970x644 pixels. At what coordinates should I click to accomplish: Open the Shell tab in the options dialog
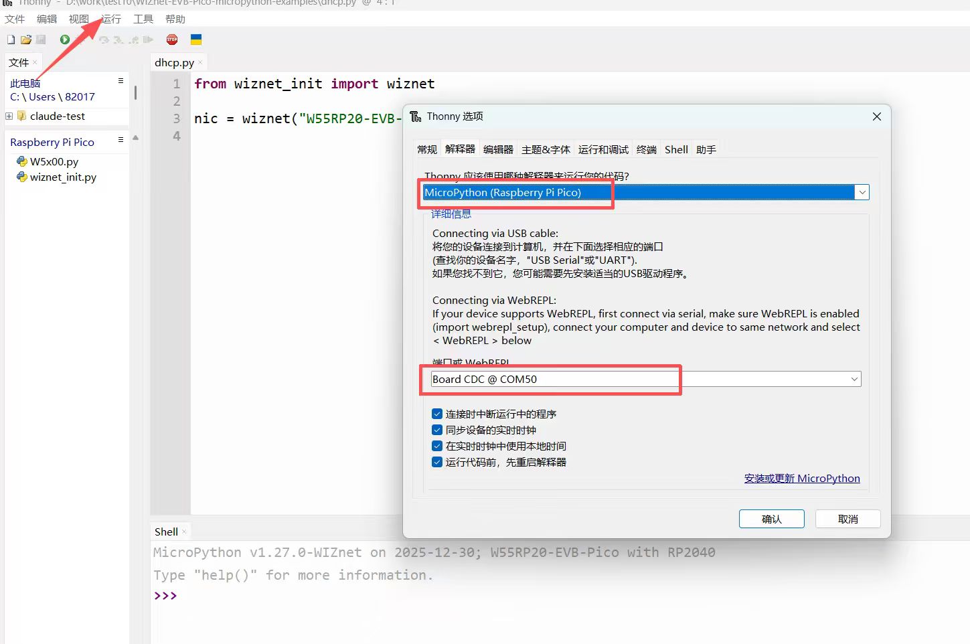point(676,150)
